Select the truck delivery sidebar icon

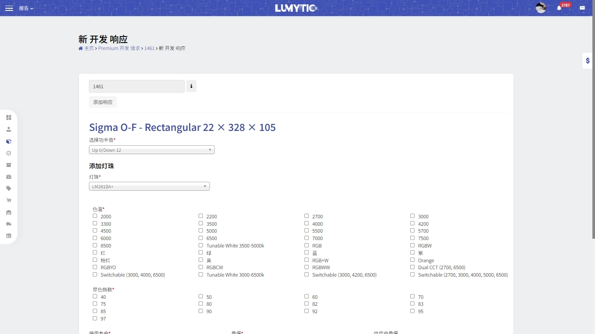[9, 224]
